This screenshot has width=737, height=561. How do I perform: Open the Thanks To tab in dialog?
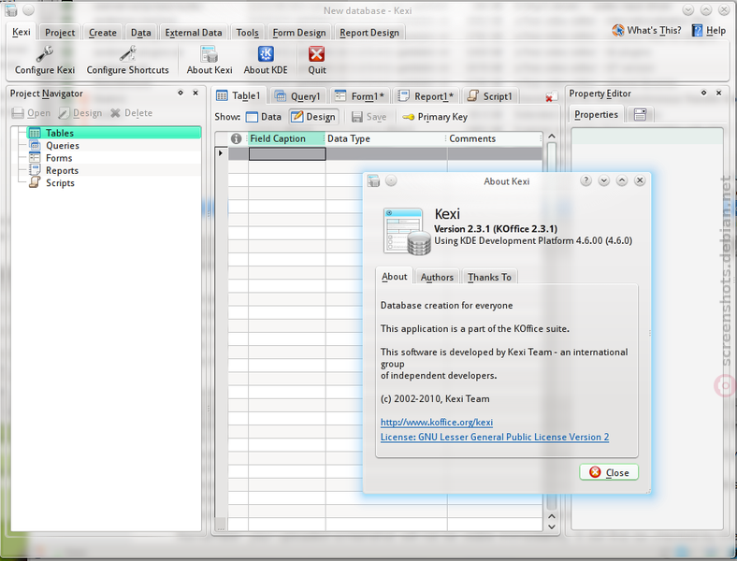click(x=489, y=277)
